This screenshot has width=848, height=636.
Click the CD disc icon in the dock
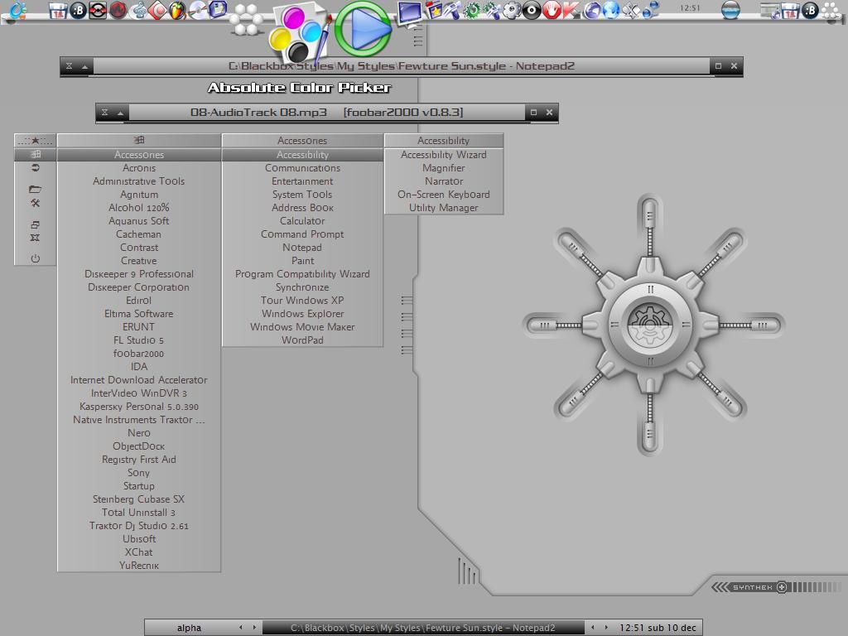click(x=197, y=10)
